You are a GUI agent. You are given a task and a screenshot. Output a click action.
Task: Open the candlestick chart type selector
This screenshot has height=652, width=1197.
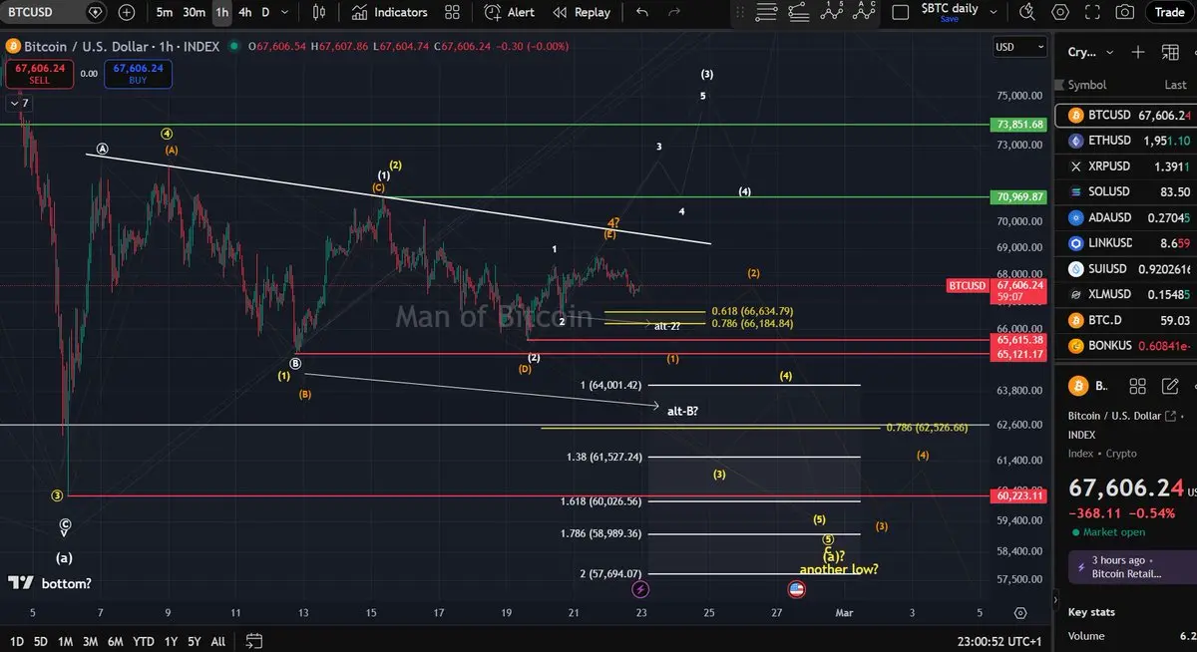coord(319,12)
